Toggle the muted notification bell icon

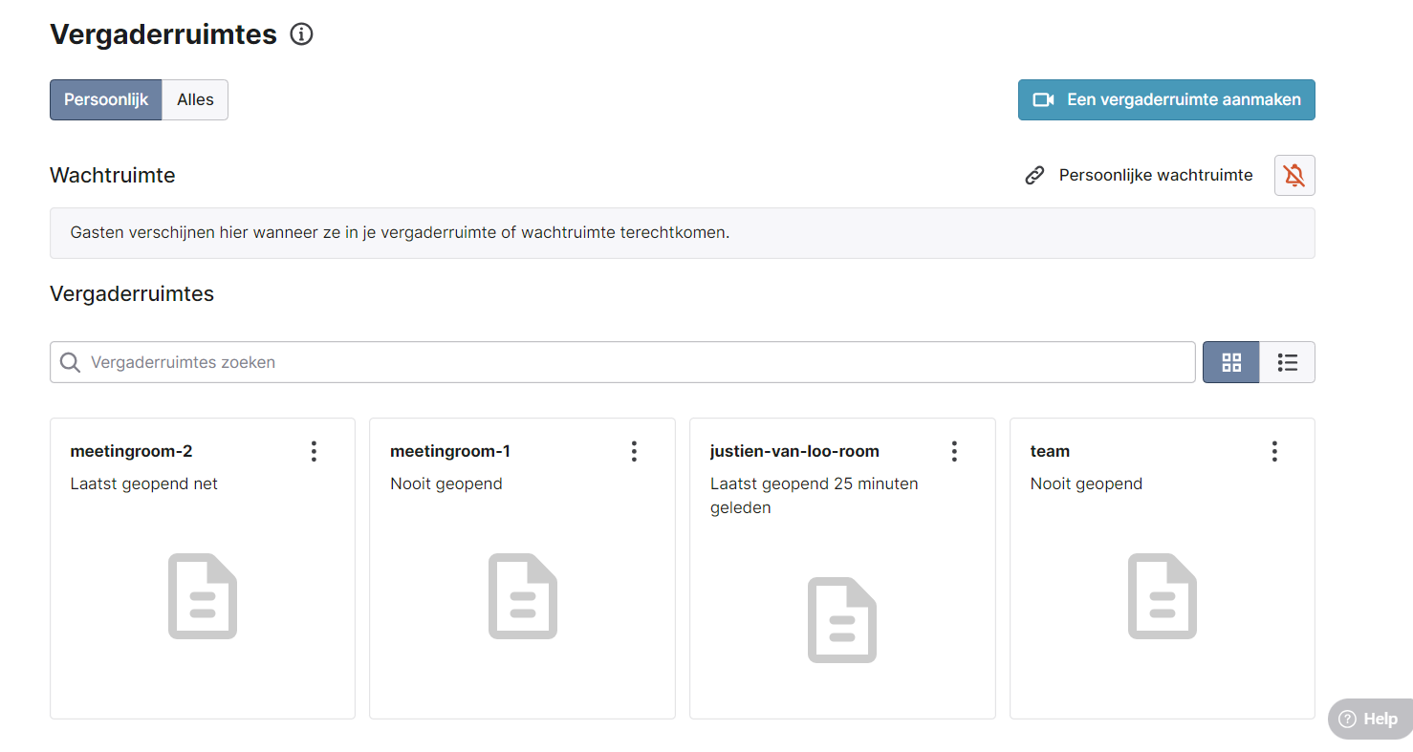click(1294, 176)
